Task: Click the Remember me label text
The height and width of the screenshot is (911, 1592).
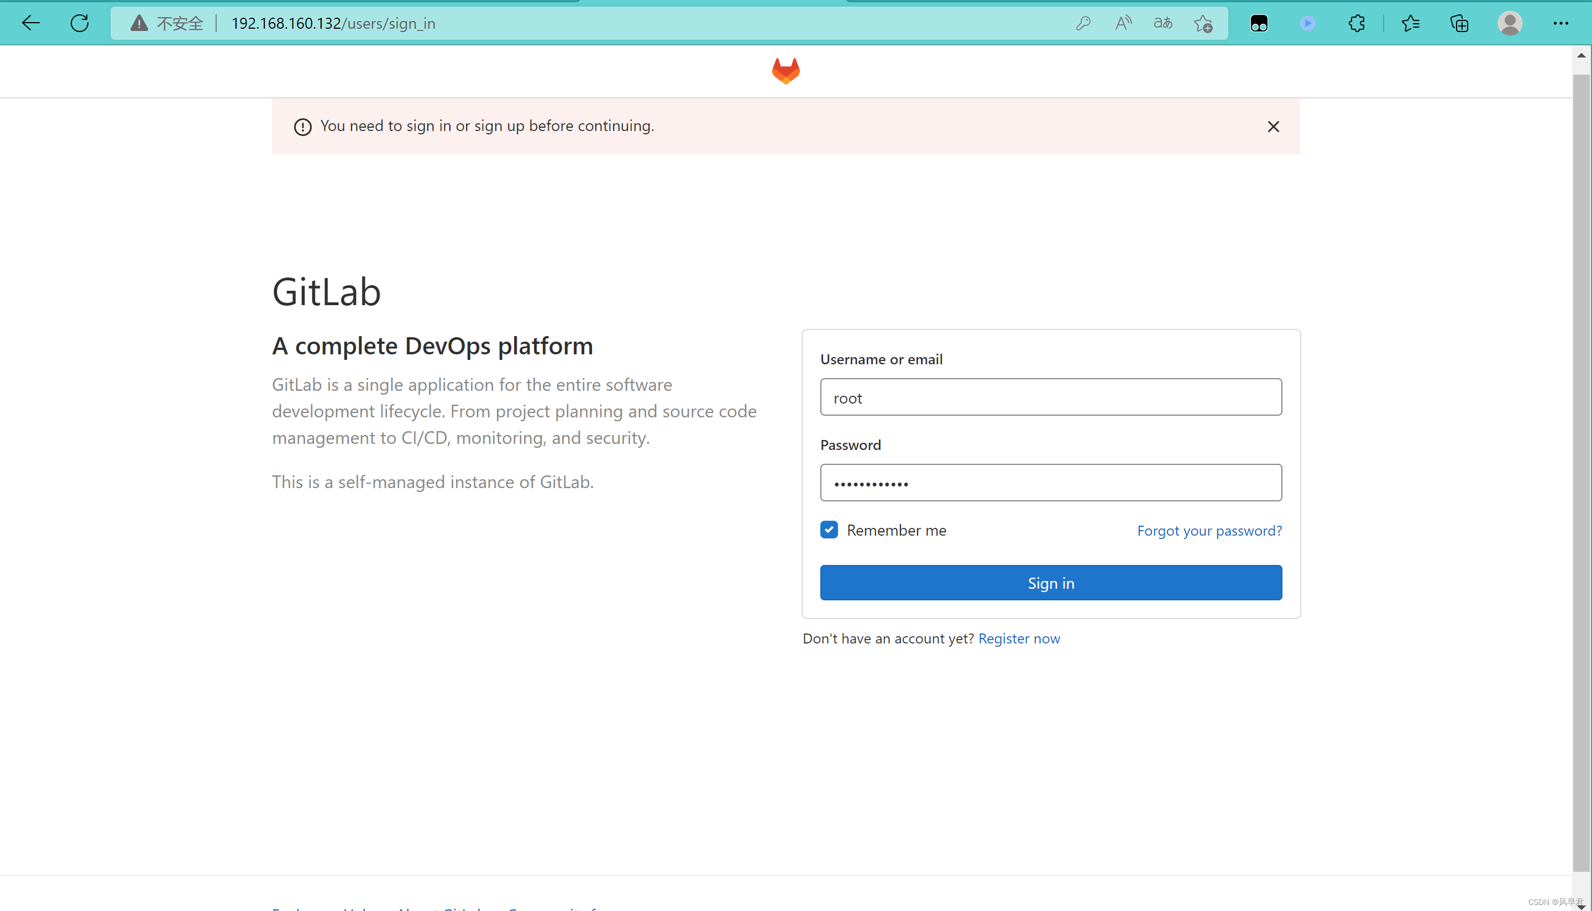Action: pos(897,531)
